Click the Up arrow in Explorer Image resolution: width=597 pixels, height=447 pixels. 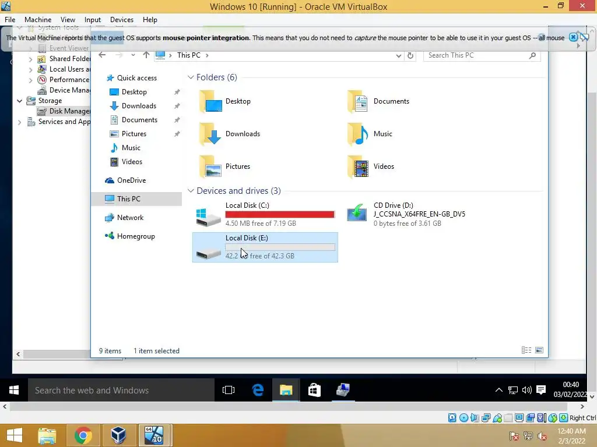pyautogui.click(x=146, y=55)
